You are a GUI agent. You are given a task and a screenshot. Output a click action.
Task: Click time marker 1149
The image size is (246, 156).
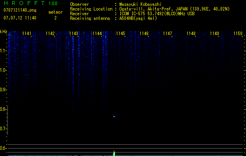tap(214, 34)
